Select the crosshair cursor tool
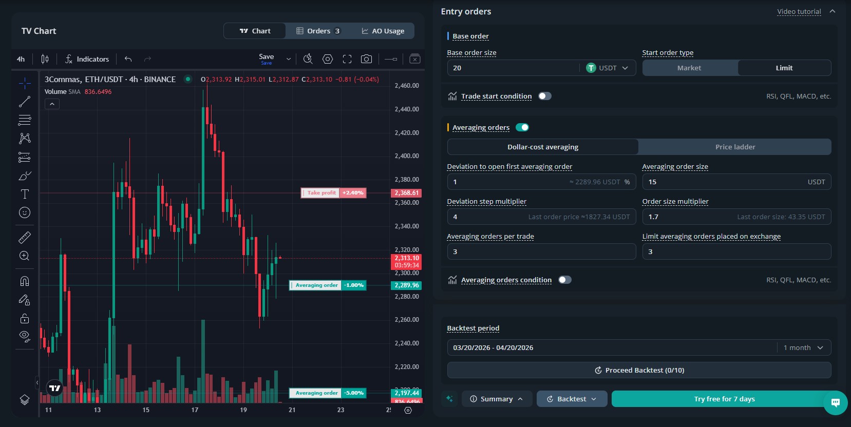851x427 pixels. [x=25, y=83]
